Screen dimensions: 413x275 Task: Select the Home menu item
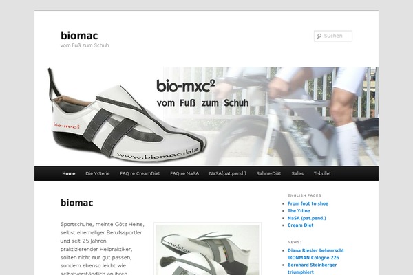(x=69, y=173)
